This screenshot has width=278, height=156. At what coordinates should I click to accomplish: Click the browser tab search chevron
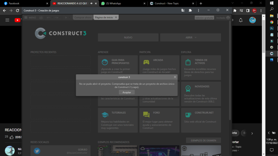tap(232, 3)
